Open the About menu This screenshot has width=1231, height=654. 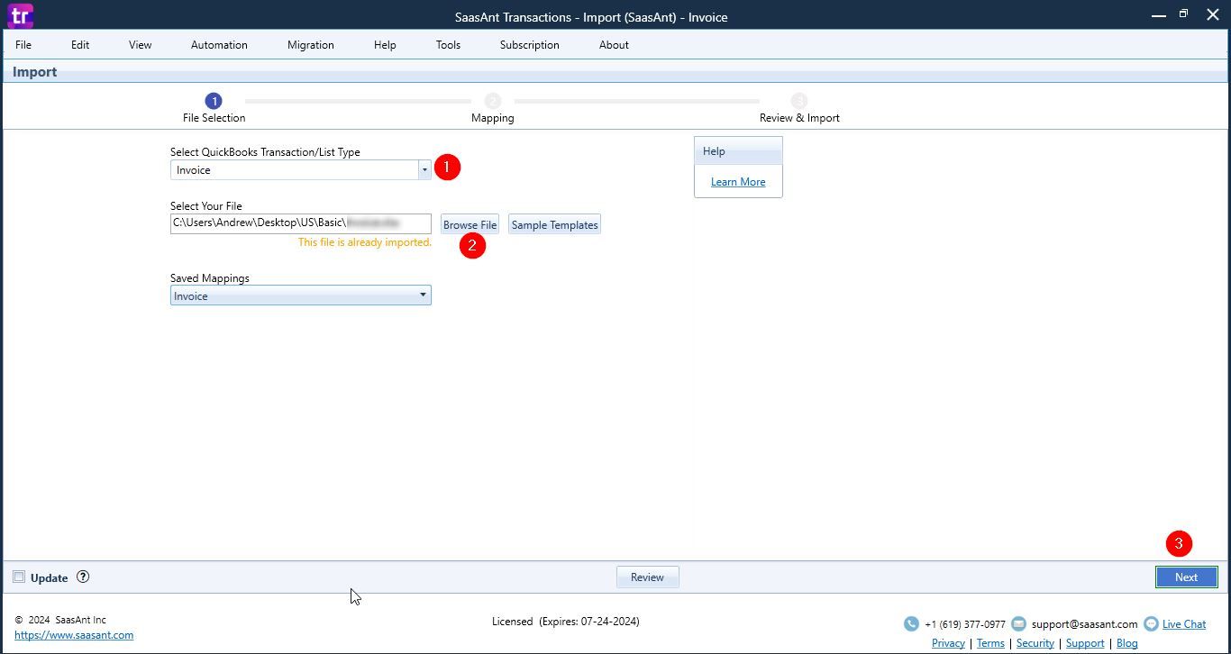[614, 44]
